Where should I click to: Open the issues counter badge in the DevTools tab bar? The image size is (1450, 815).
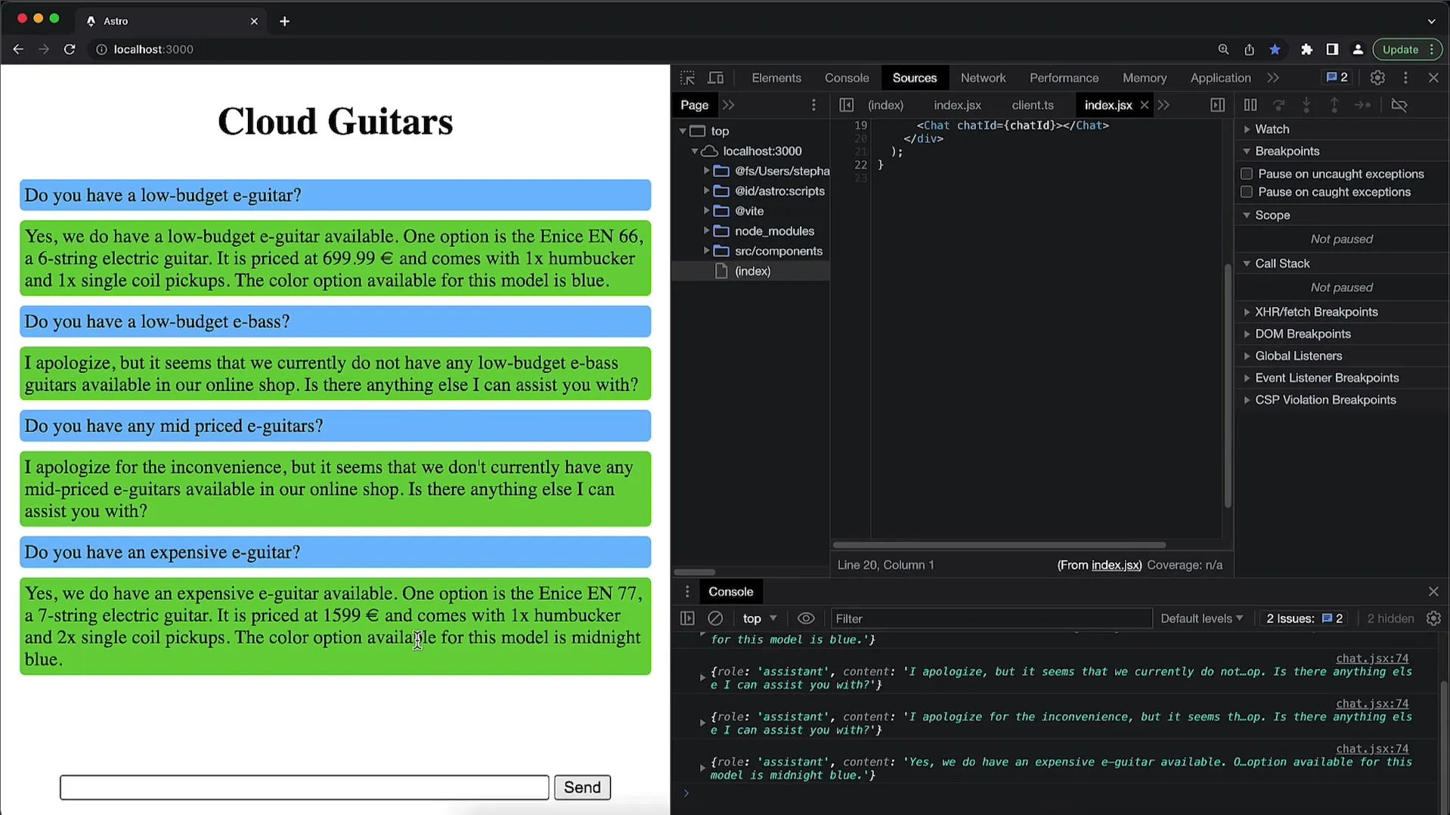[x=1337, y=77]
